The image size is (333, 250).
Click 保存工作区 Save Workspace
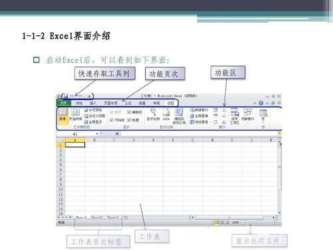[x=234, y=116]
